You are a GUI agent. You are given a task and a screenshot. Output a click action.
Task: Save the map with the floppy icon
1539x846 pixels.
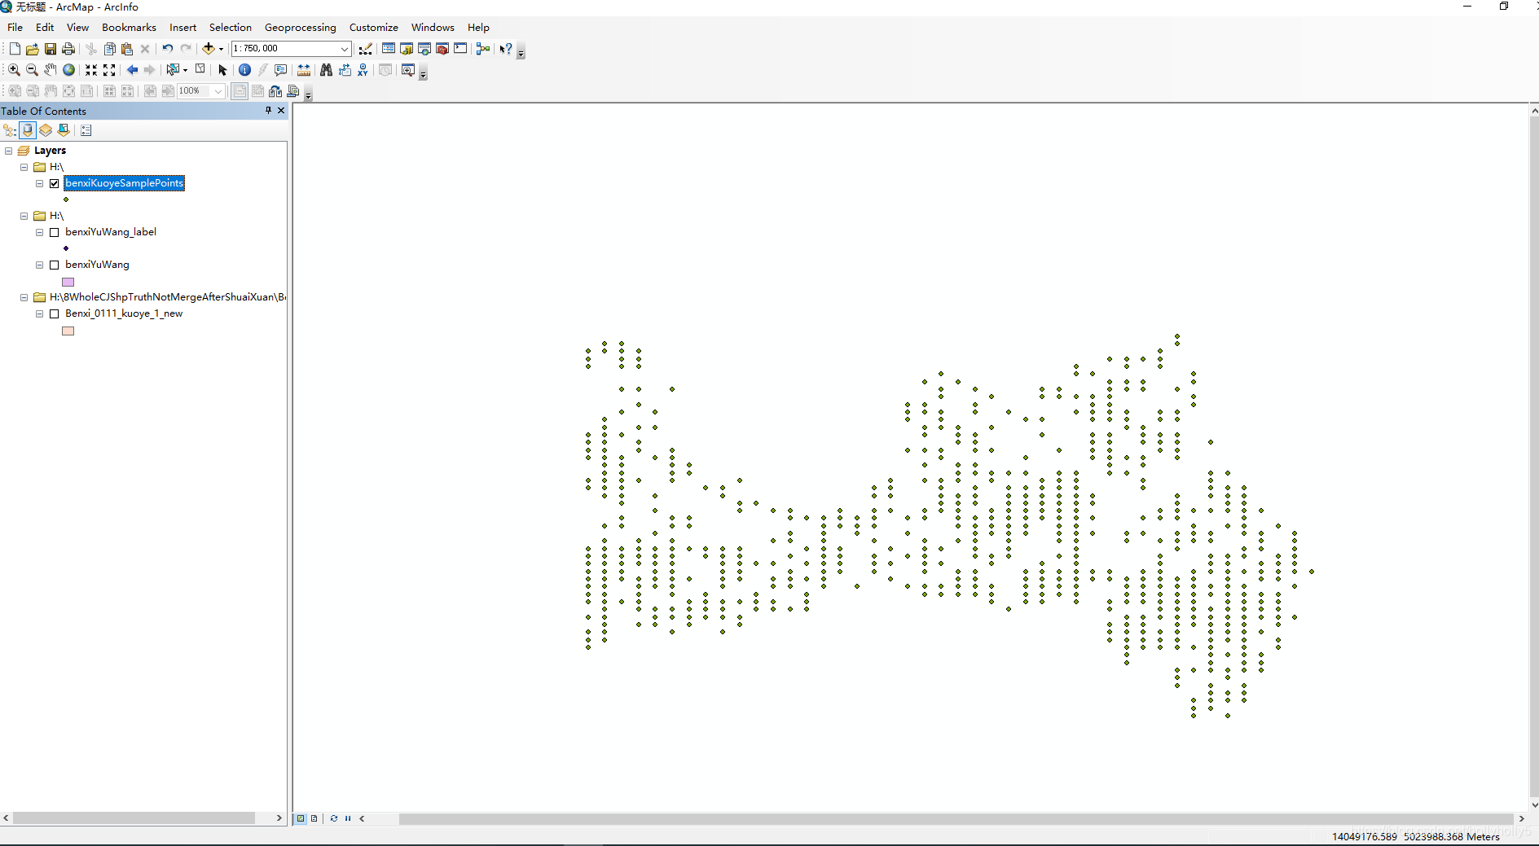[x=51, y=49]
